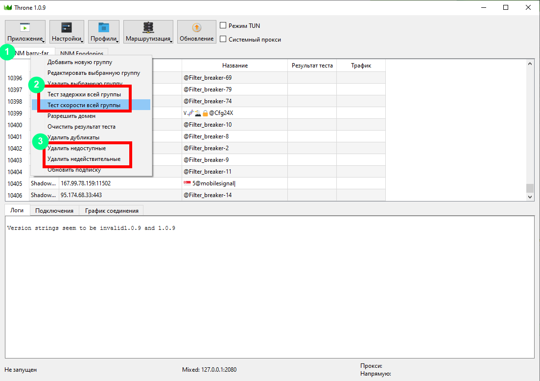The image size is (540, 381).
Task: Sort by the Трафик column header
Action: (x=361, y=66)
